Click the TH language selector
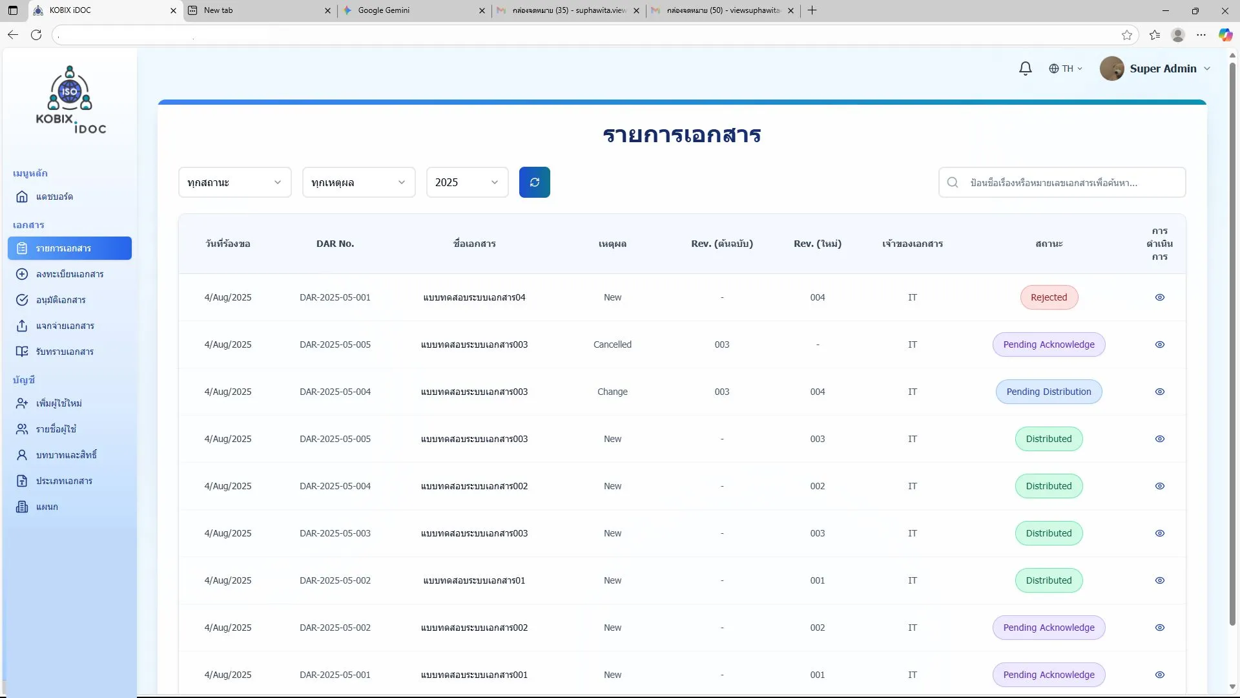 1065,69
